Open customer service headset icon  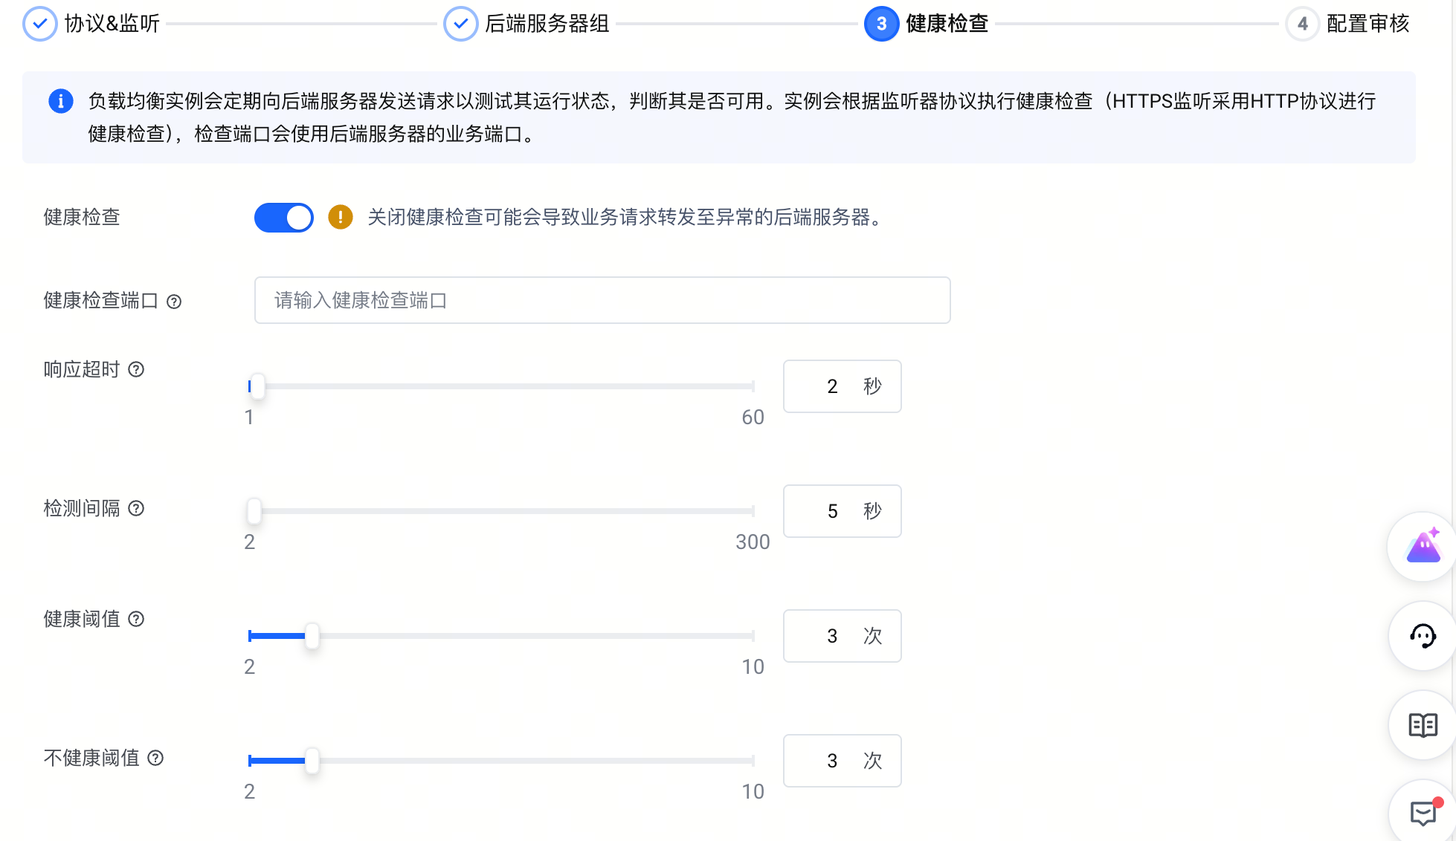point(1422,636)
